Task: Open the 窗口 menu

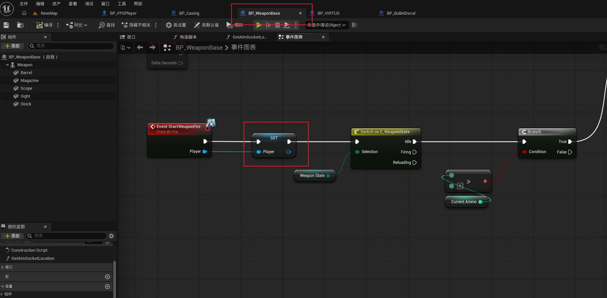Action: pyautogui.click(x=105, y=4)
